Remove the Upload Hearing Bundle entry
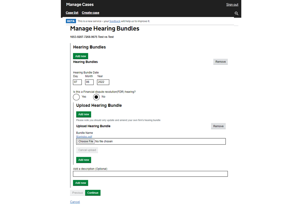 tap(218, 126)
